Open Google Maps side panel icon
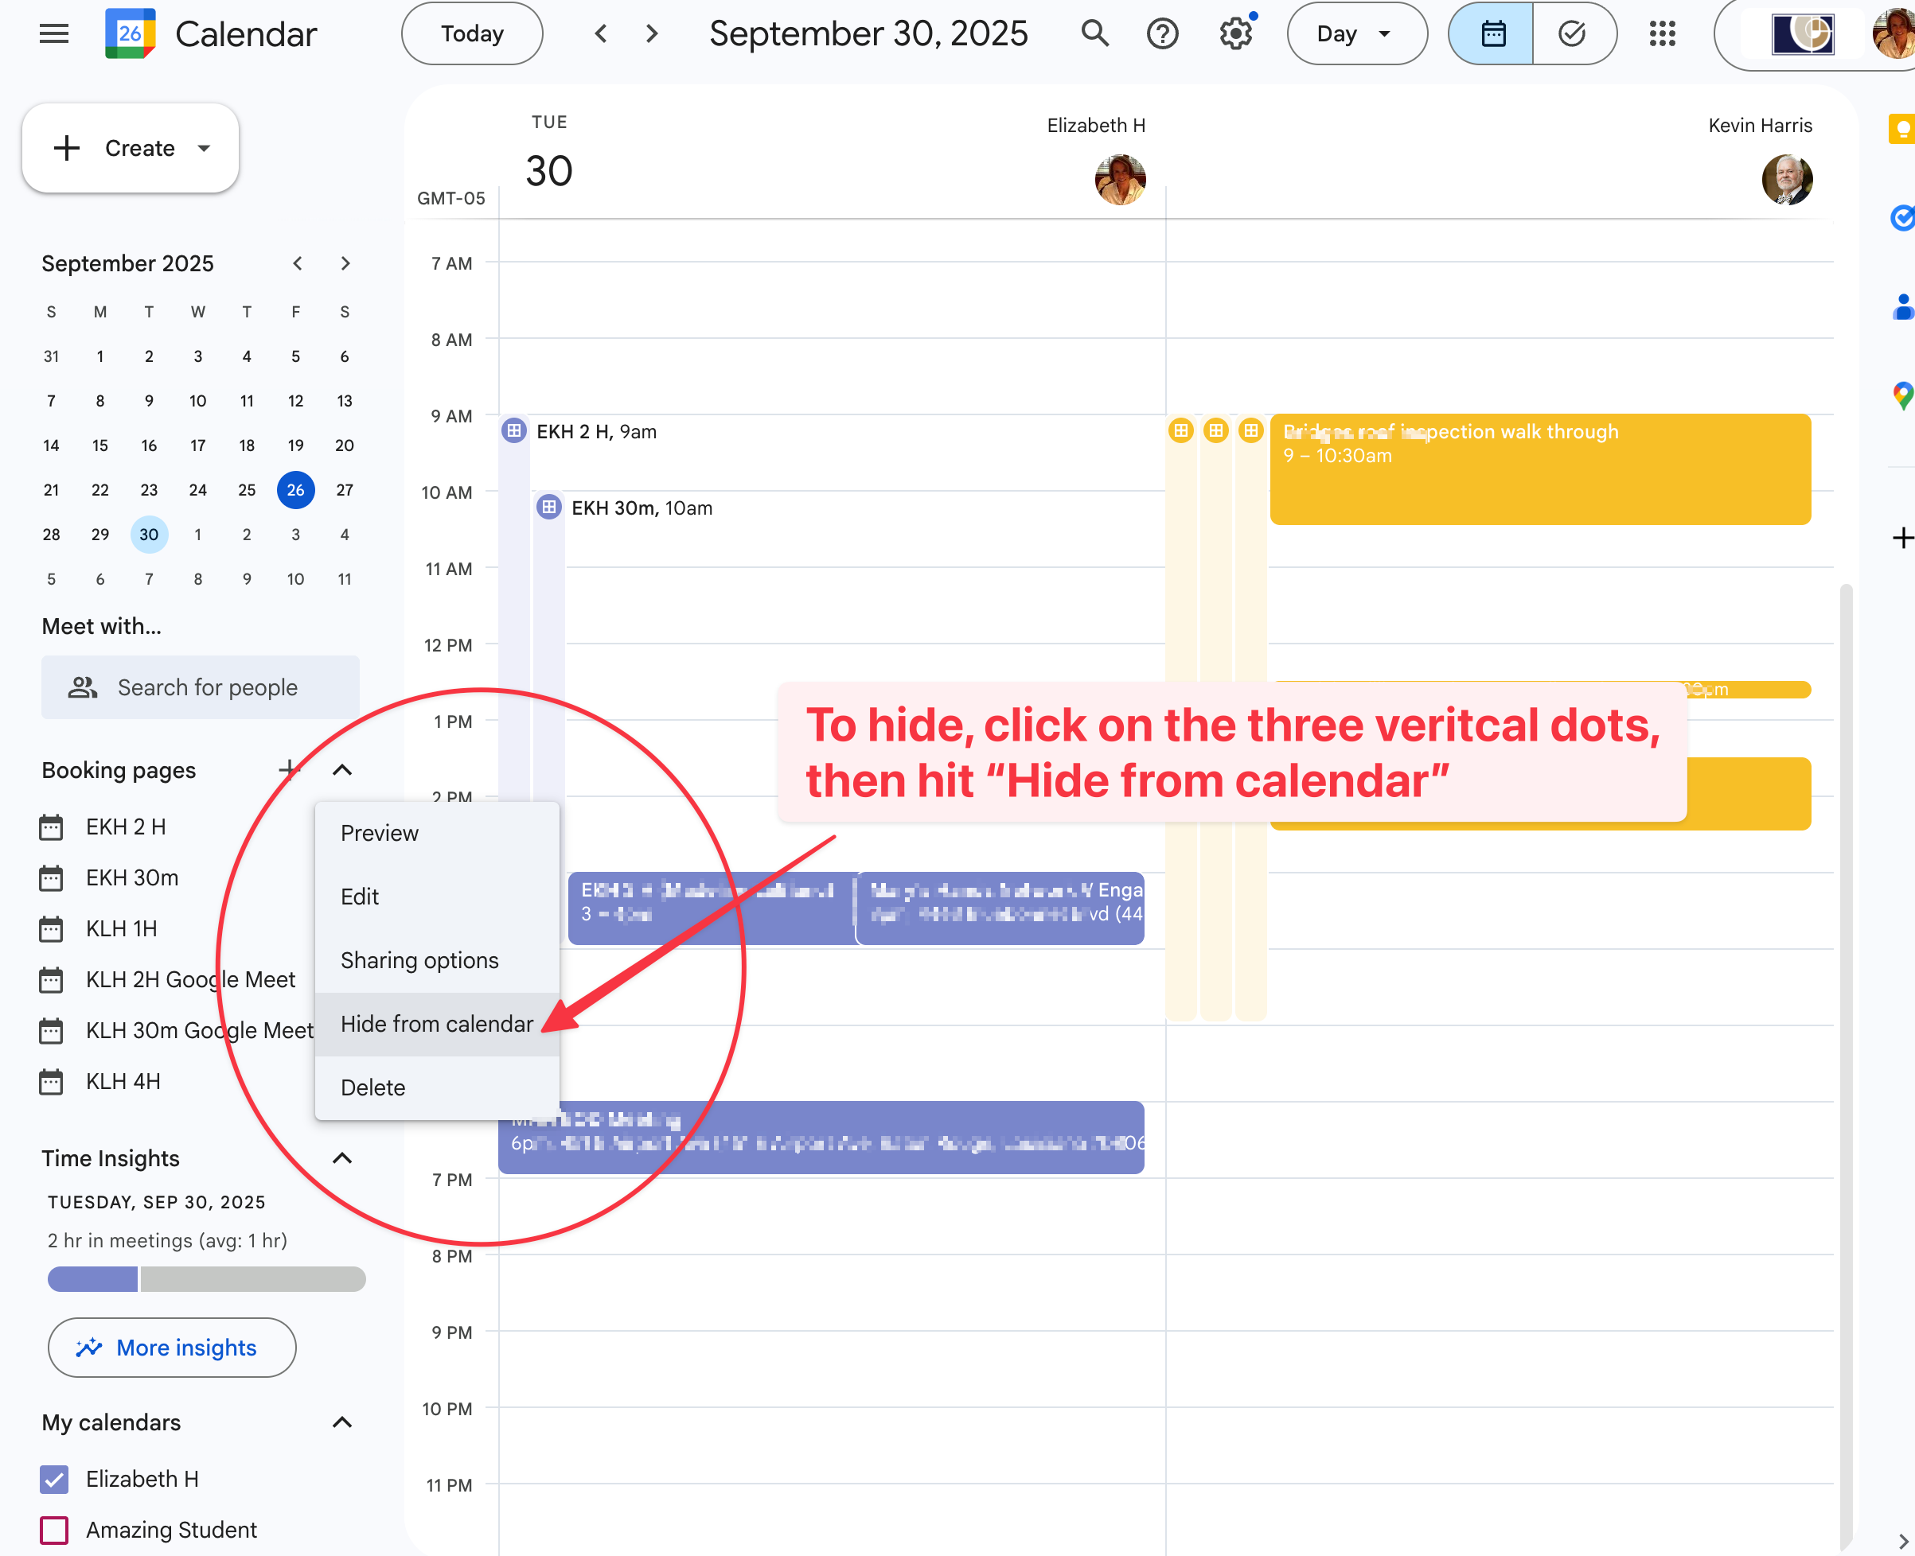This screenshot has height=1556, width=1915. 1901,395
